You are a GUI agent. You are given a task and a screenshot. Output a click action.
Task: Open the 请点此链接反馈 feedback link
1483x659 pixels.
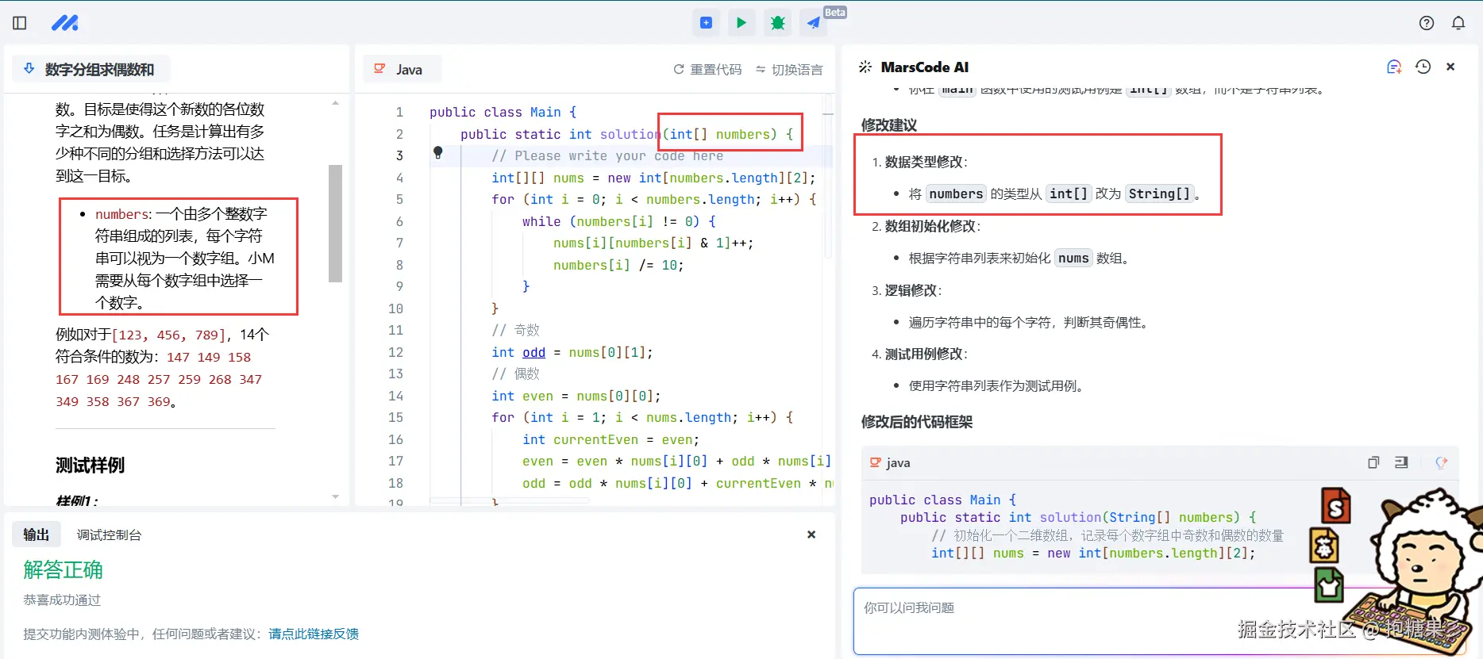314,634
